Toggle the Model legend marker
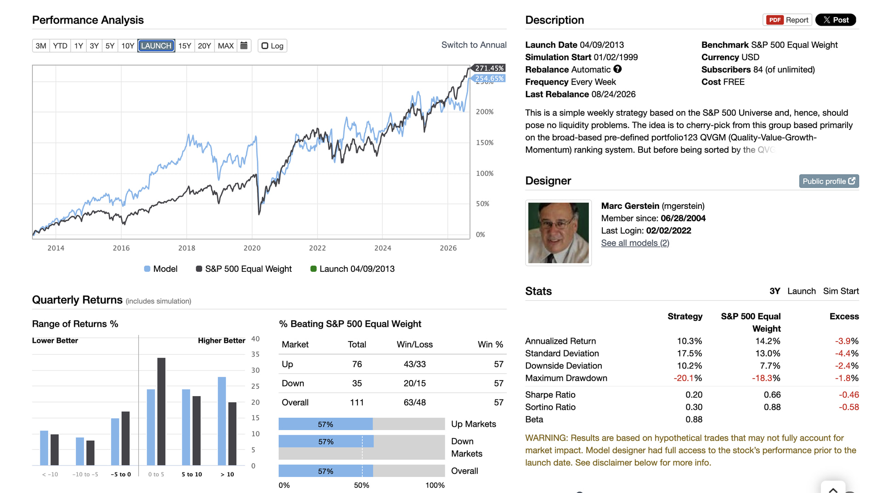 (147, 269)
